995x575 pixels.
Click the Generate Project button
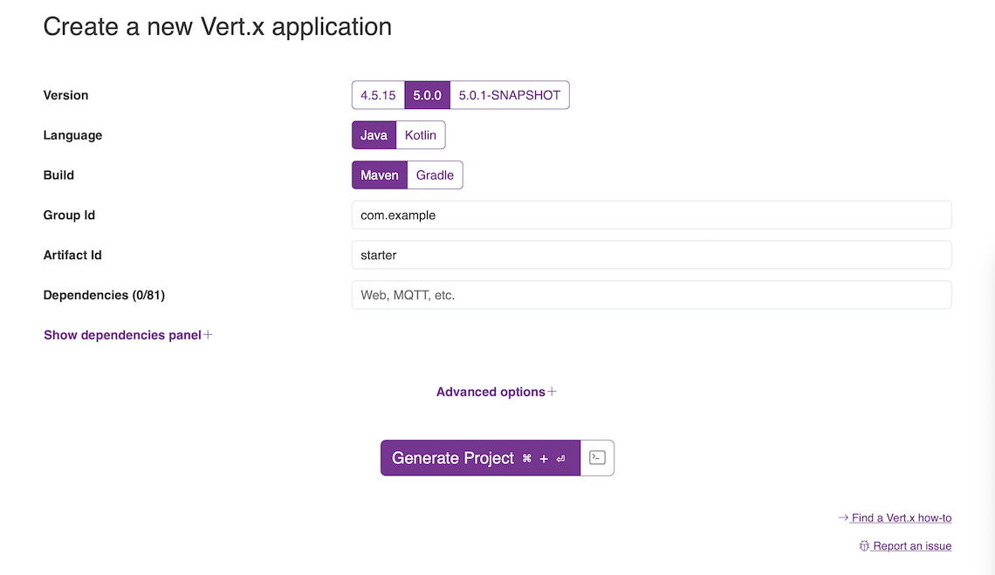point(480,457)
